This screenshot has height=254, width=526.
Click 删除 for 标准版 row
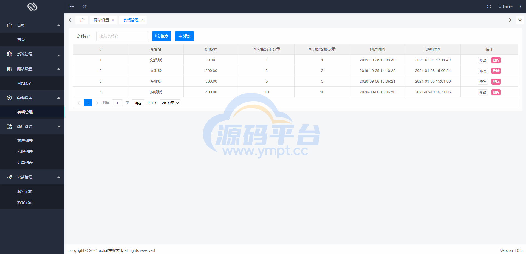tap(496, 71)
